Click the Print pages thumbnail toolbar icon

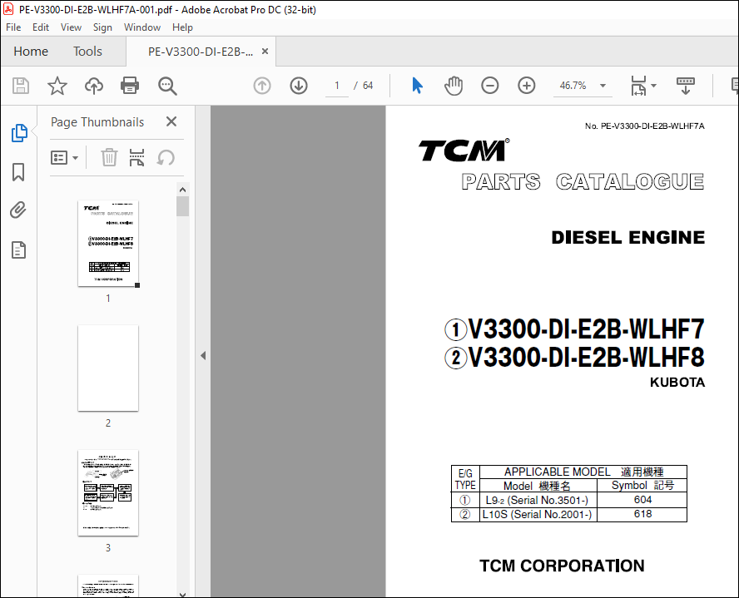coord(136,157)
